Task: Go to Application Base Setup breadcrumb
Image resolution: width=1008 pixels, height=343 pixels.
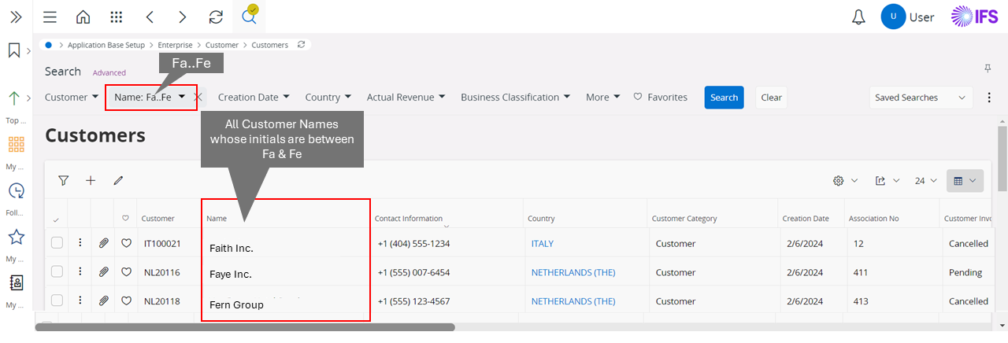Action: (106, 45)
